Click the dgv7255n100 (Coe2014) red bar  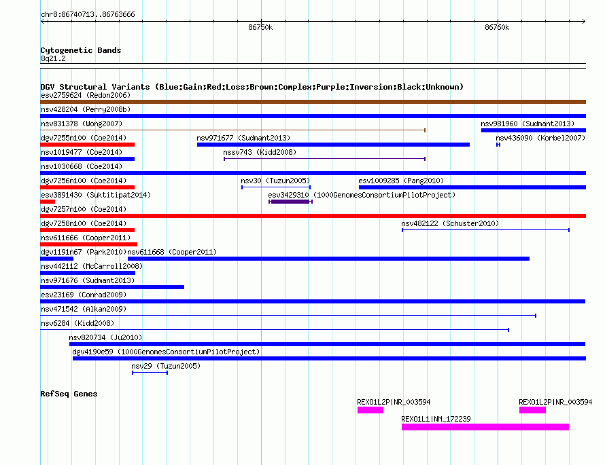click(x=87, y=145)
